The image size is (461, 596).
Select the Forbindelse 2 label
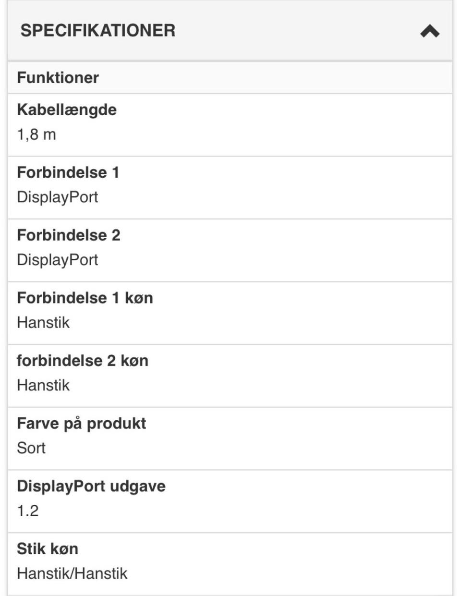click(x=69, y=235)
